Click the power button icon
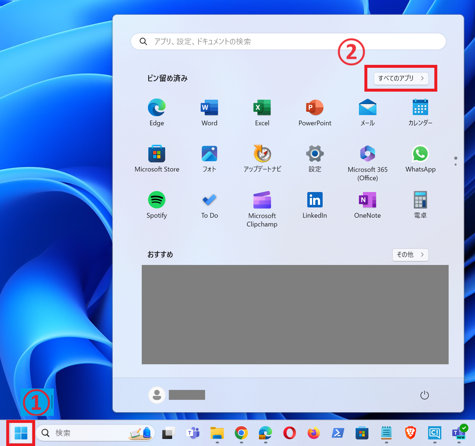The width and height of the screenshot is (475, 446). pos(424,395)
